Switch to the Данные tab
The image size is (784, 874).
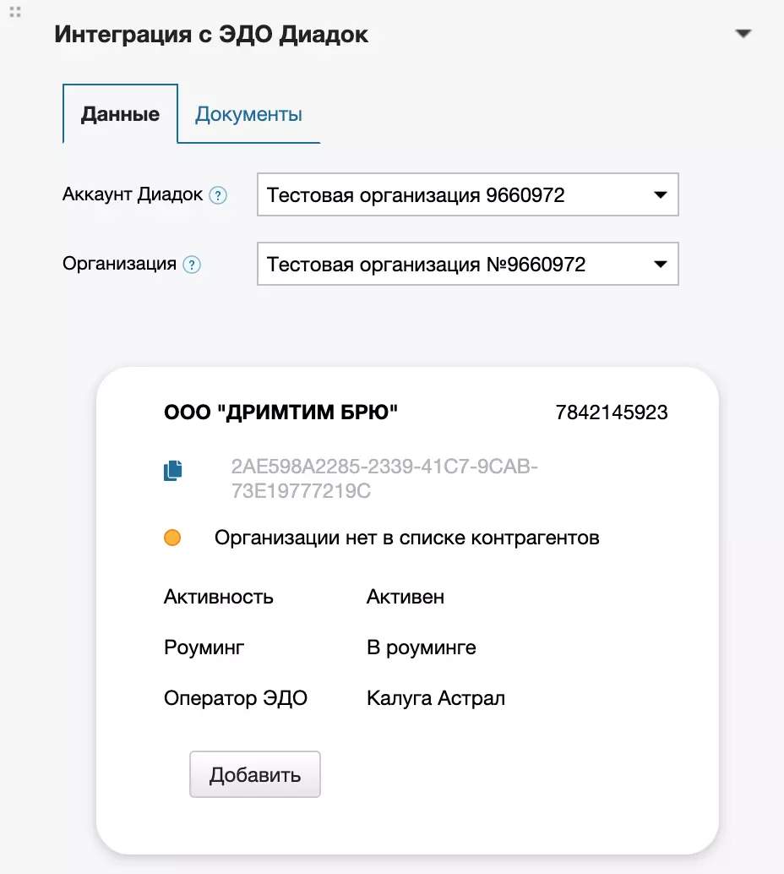120,114
